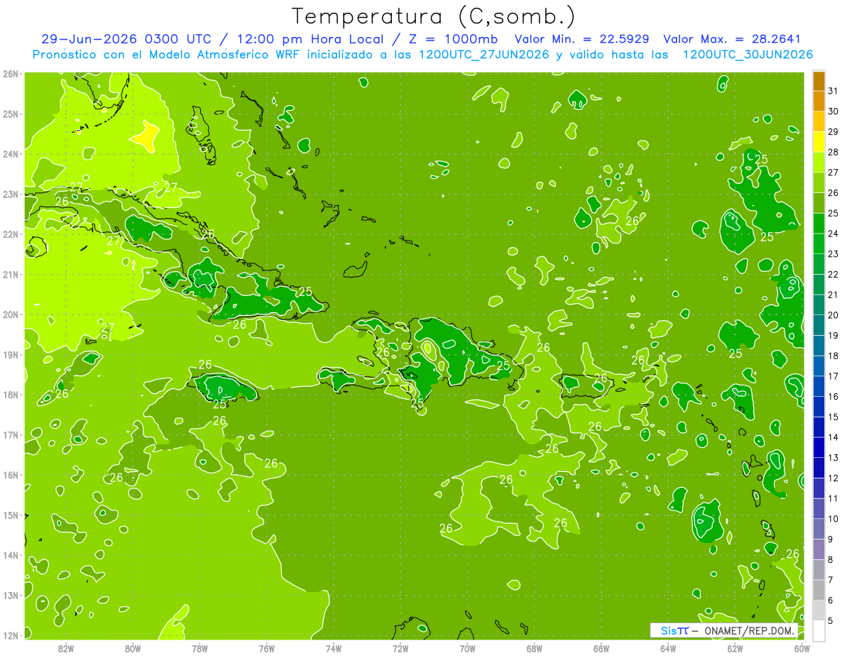Screen dimensions: 852x658
Task: Click the '72W' longitude axis label
Action: [400, 648]
